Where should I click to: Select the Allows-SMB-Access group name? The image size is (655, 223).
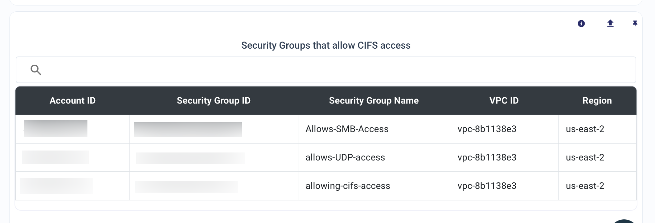coord(347,129)
